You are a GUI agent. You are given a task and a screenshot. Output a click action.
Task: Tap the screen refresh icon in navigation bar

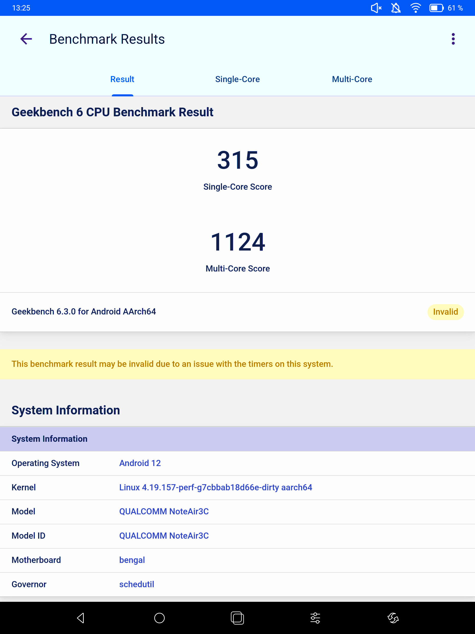[x=393, y=618]
